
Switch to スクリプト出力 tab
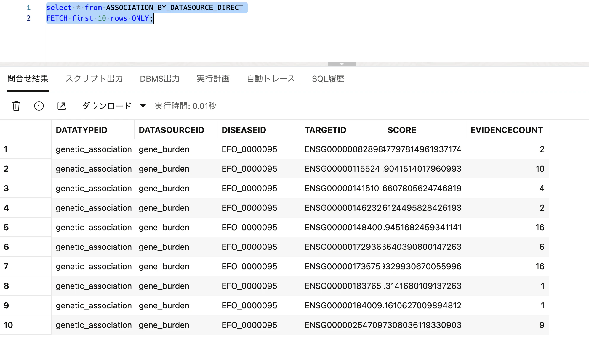coord(94,79)
